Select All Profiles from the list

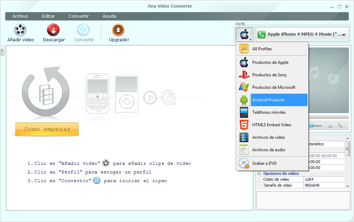point(272,49)
